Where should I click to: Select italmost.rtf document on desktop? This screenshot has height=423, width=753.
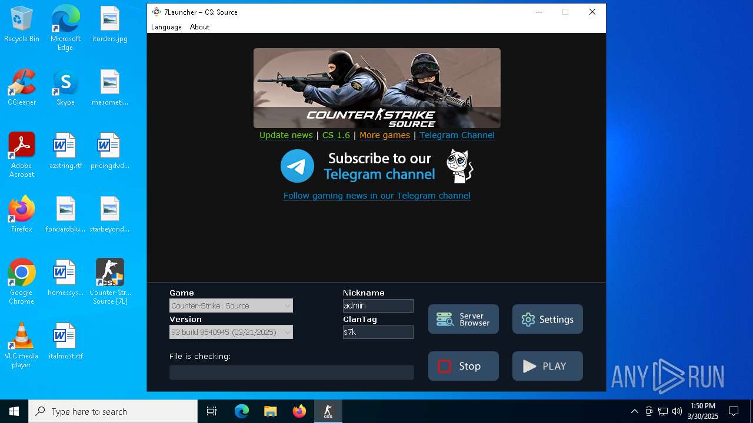(x=65, y=342)
